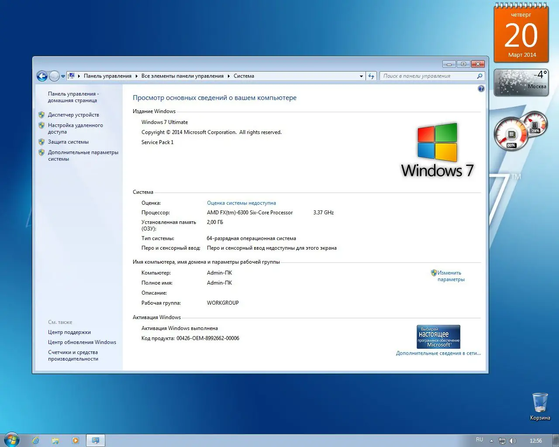Screen dimensions: 559x447
Task: Click the taskbar clock showing 12:56
Action: pos(535,441)
